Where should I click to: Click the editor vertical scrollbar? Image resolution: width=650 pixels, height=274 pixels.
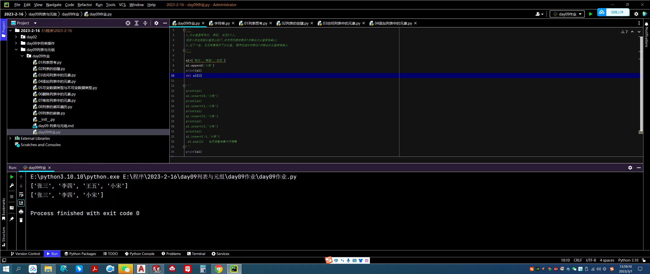(x=641, y=84)
